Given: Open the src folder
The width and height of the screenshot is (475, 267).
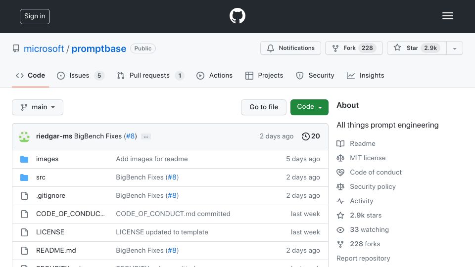Looking at the screenshot, I should point(41,178).
